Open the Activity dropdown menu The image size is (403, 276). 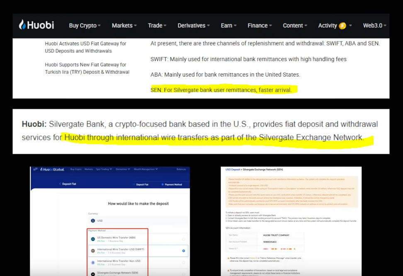click(335, 25)
